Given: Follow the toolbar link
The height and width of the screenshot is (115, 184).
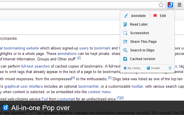Looking at the screenshot, I should [x=137, y=87].
